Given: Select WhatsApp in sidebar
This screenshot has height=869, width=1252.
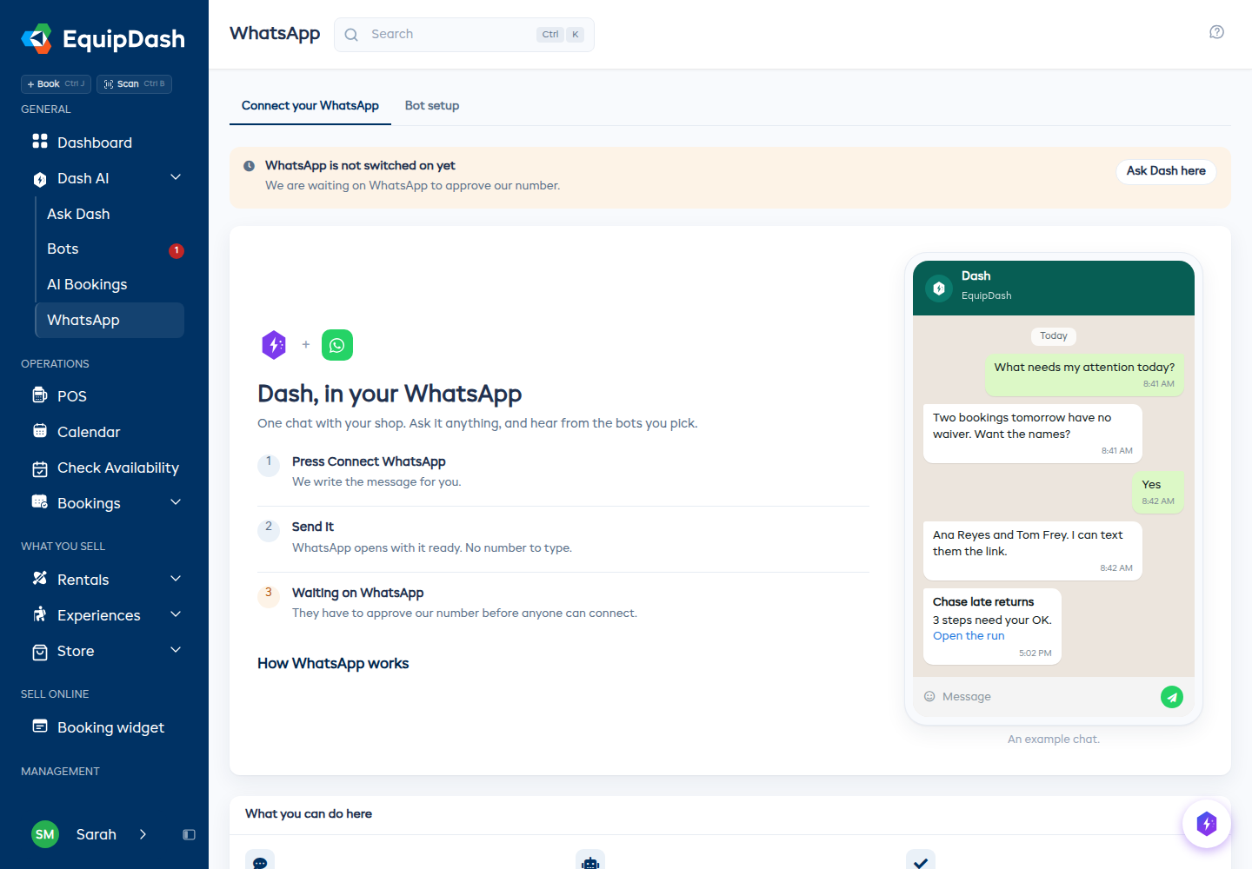Looking at the screenshot, I should click(110, 320).
